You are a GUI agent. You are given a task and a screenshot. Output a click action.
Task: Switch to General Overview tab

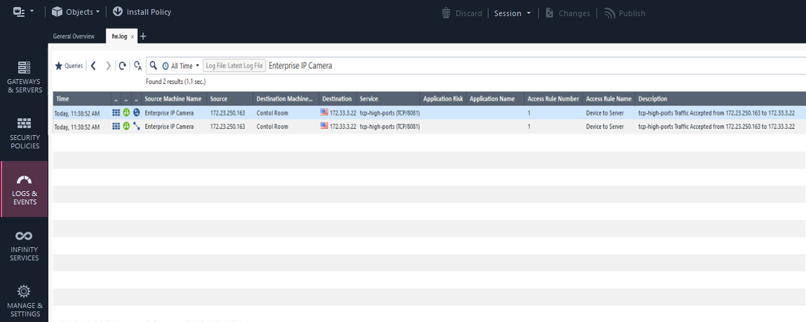click(x=74, y=36)
